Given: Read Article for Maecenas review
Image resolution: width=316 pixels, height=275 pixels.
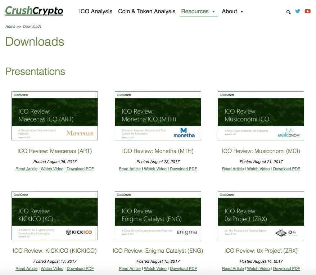Looking at the screenshot, I should pyautogui.click(x=26, y=169).
